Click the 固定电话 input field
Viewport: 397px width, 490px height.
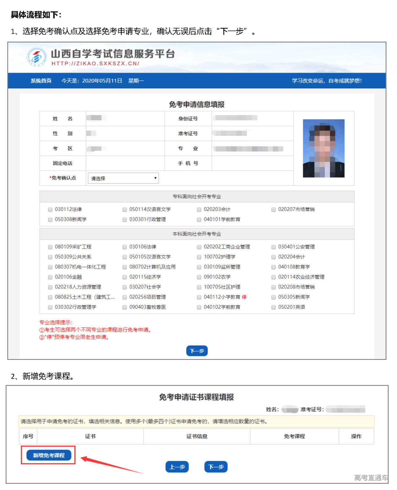point(125,163)
